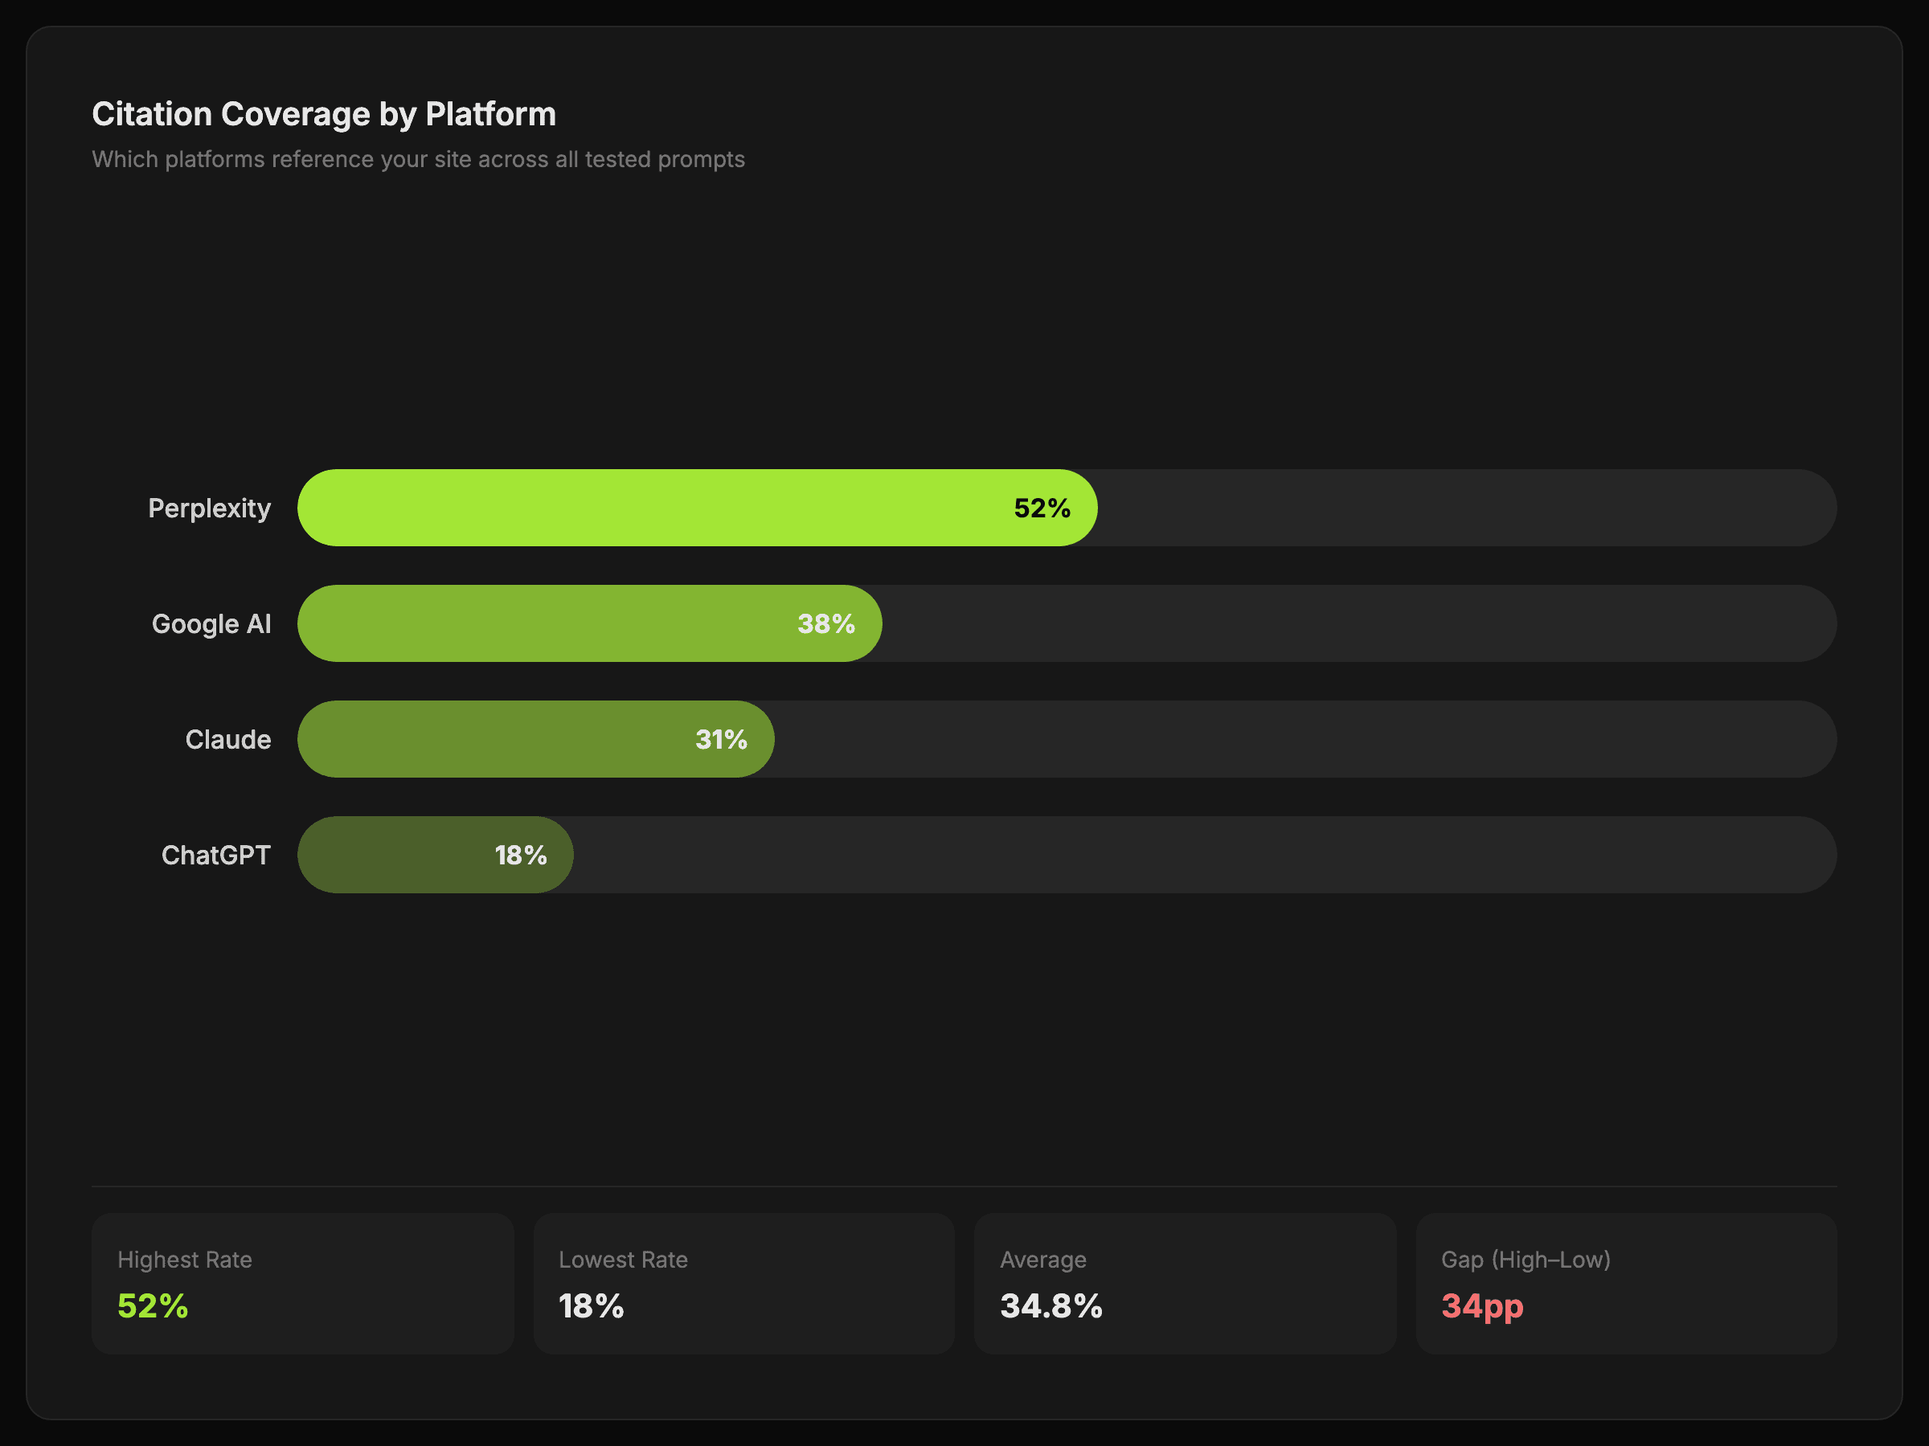
Task: Click the Citation Coverage by Platform title
Action: (x=324, y=114)
